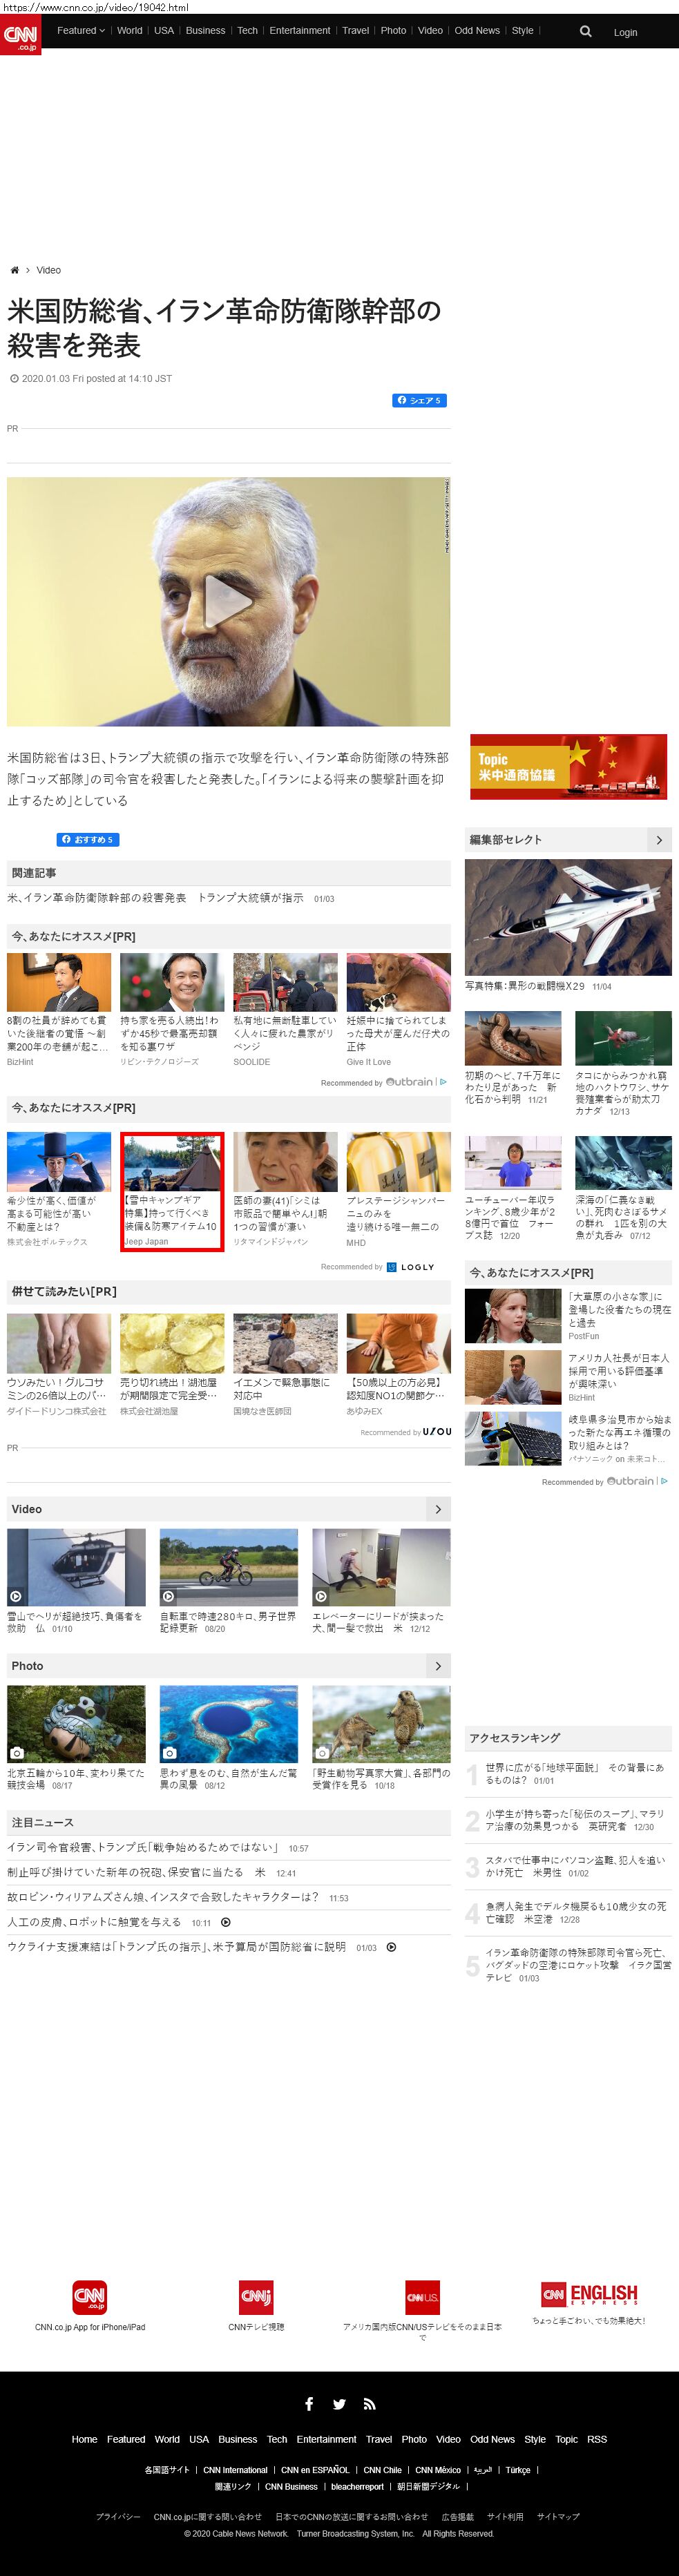679x2576 pixels.
Task: Click the Login link
Action: [x=625, y=33]
